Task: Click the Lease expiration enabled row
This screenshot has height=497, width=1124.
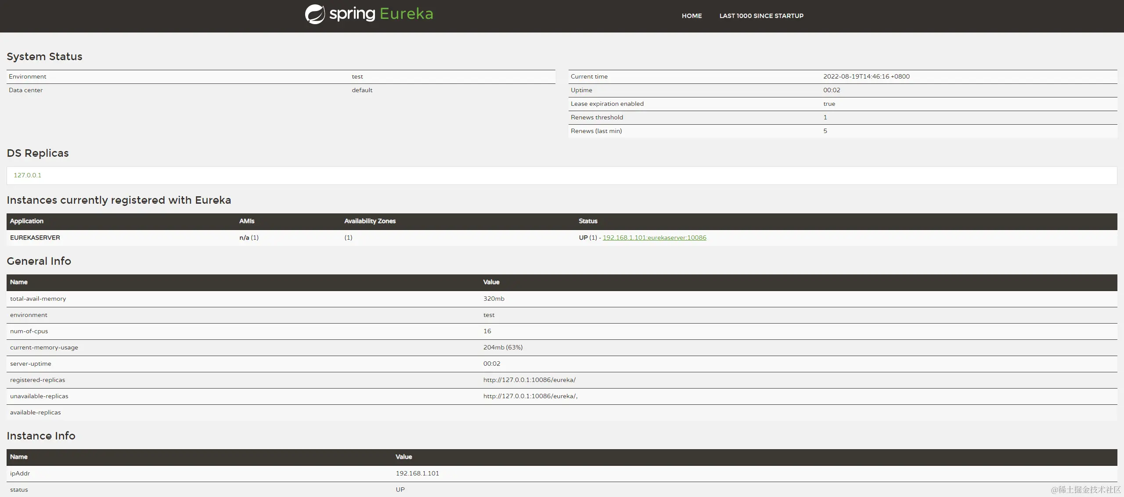Action: pyautogui.click(x=607, y=104)
